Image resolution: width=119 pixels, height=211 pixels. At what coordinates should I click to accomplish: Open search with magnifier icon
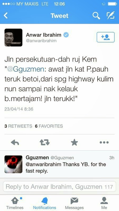click(96, 16)
